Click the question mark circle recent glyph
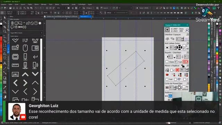Image resolution: width=222 pixels, height=125 pixels. [x=36, y=23]
